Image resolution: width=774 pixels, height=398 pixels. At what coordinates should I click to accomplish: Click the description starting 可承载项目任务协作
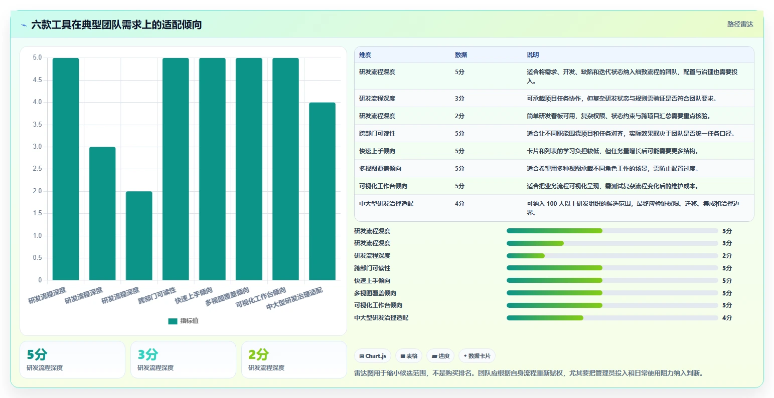pyautogui.click(x=622, y=99)
